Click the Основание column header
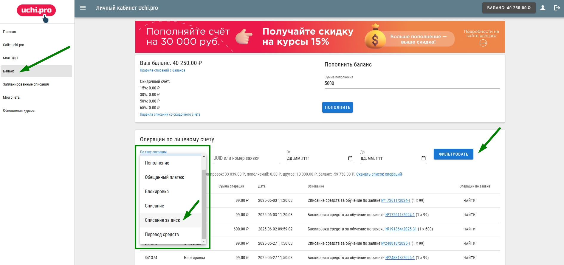The height and width of the screenshot is (265, 564). pyautogui.click(x=316, y=186)
